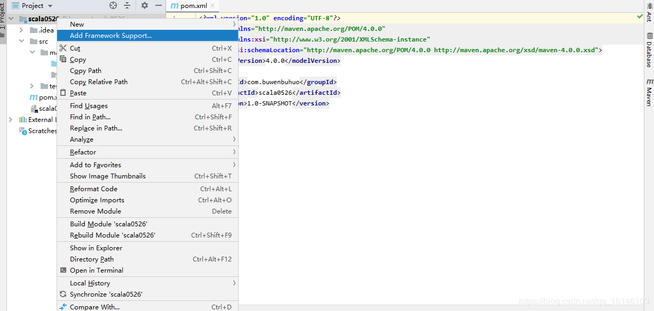The width and height of the screenshot is (654, 311).
Task: Open the New submenu
Action: tap(77, 24)
